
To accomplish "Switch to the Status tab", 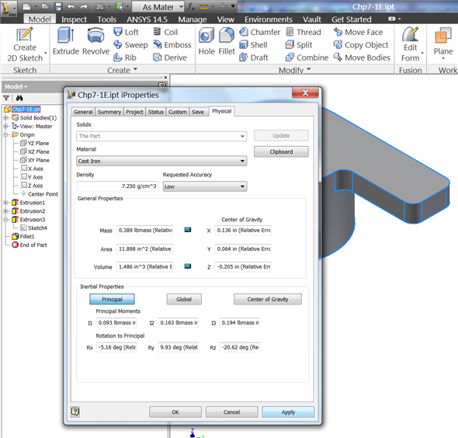I will 156,112.
